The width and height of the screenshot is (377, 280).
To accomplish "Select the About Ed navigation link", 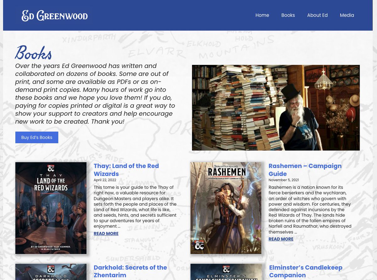I will [317, 15].
